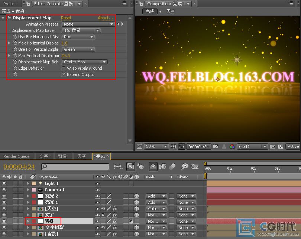Click stopwatch for Max Horizontal Displacement
The height and width of the screenshot is (239, 301).
[15, 43]
